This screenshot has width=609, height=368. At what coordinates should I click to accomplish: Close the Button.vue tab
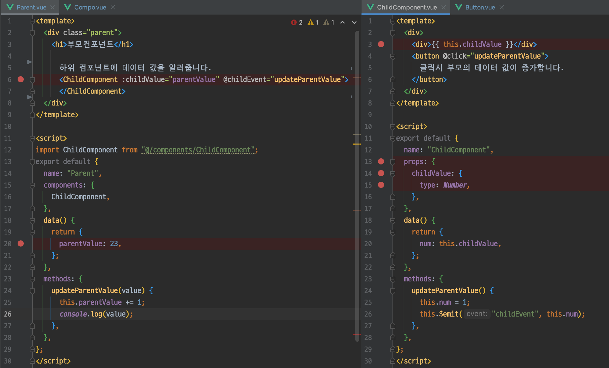[502, 7]
